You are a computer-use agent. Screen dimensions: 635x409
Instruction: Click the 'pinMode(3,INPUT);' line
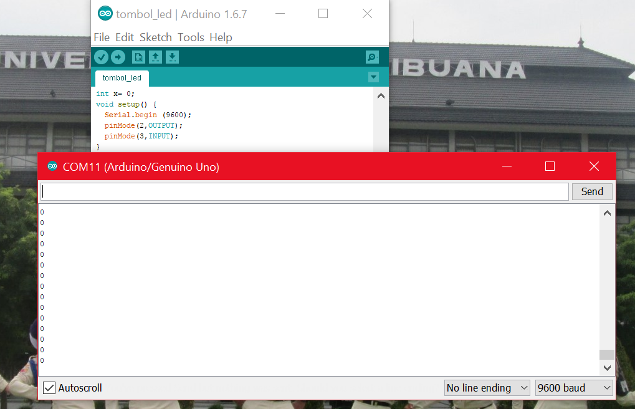[x=141, y=136]
